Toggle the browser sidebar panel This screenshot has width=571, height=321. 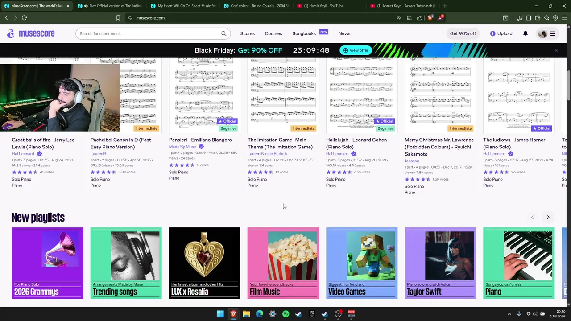coord(529,18)
